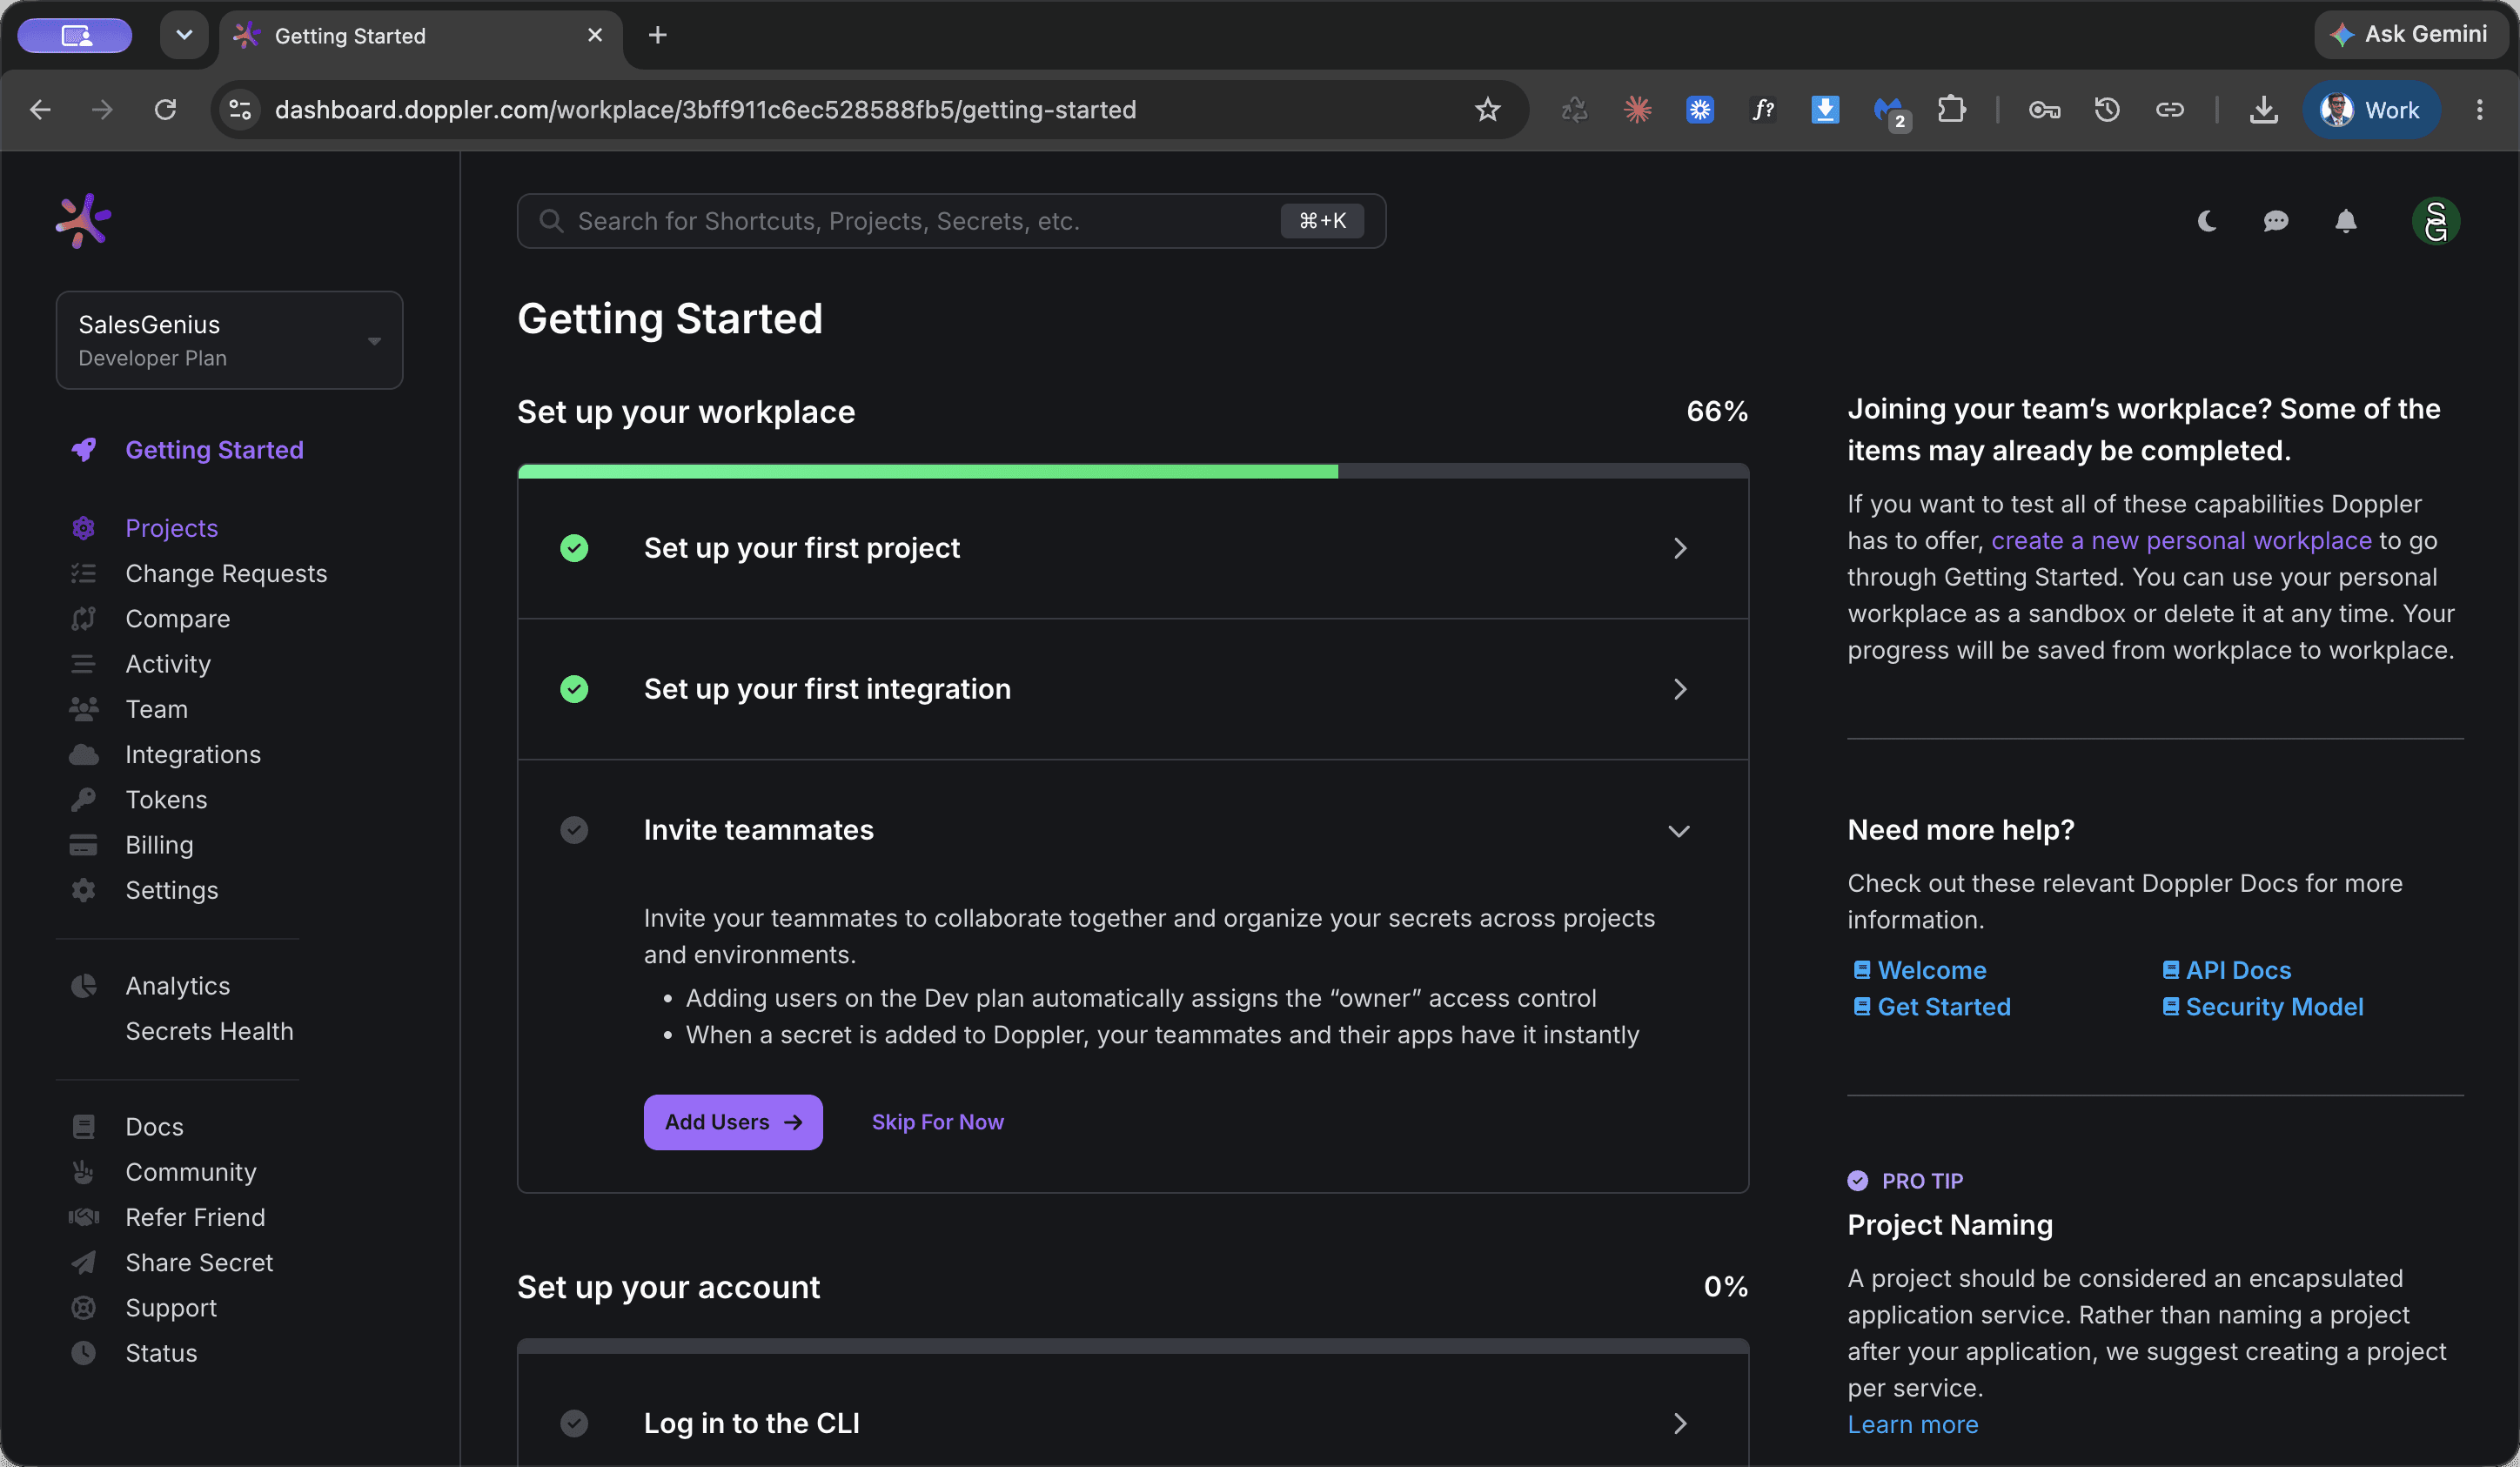Click the address bar URL
Image resolution: width=2520 pixels, height=1467 pixels.
(705, 109)
